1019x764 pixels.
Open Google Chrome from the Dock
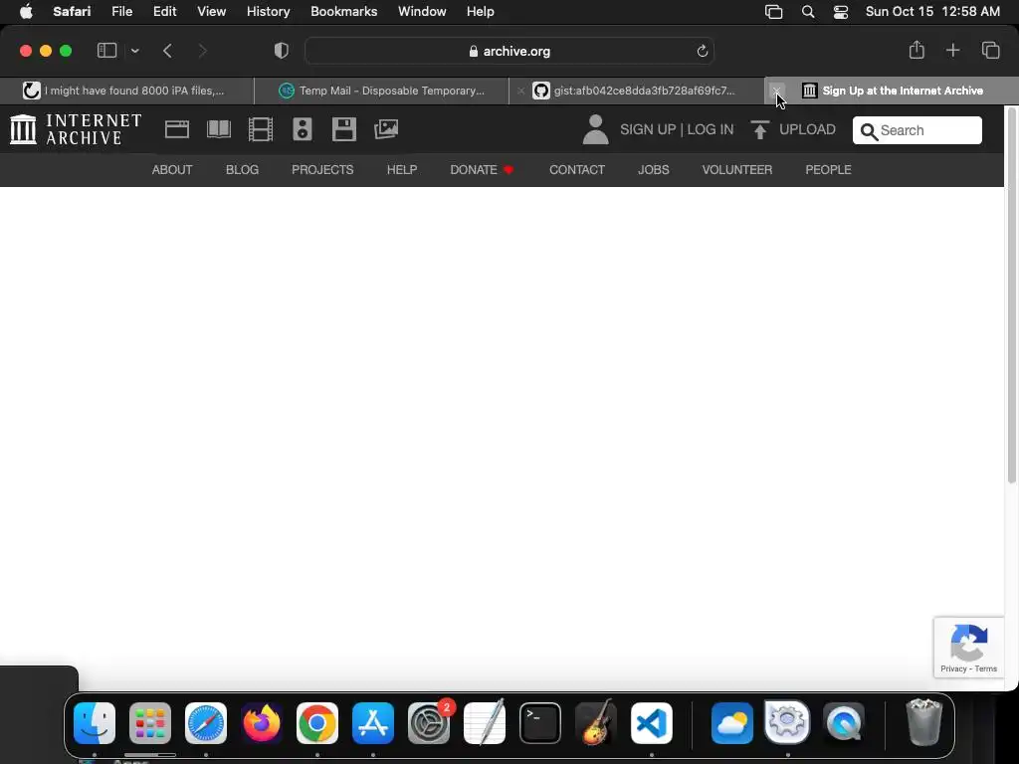coord(317,723)
